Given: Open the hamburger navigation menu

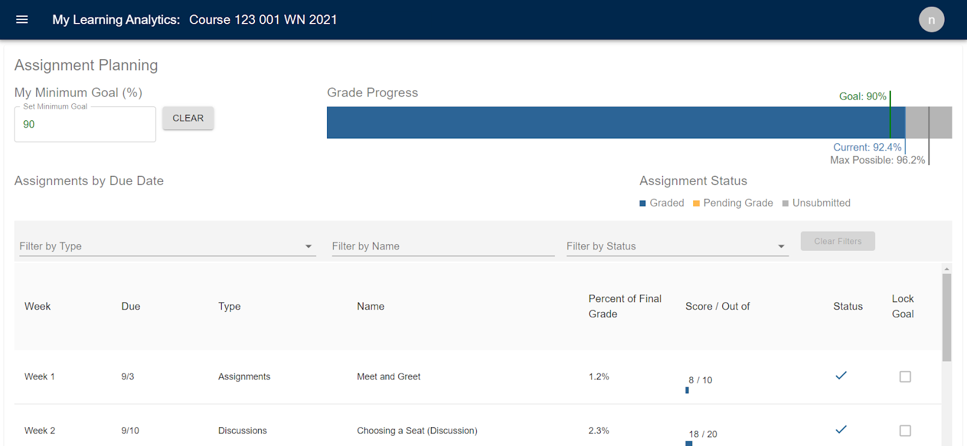Looking at the screenshot, I should pos(22,19).
